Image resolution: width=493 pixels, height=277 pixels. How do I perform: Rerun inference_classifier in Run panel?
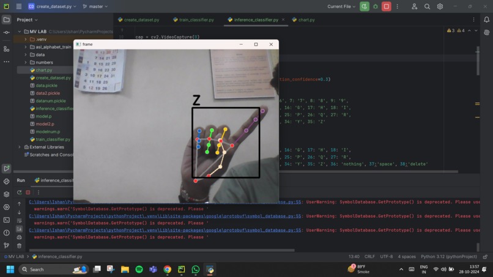pyautogui.click(x=19, y=192)
